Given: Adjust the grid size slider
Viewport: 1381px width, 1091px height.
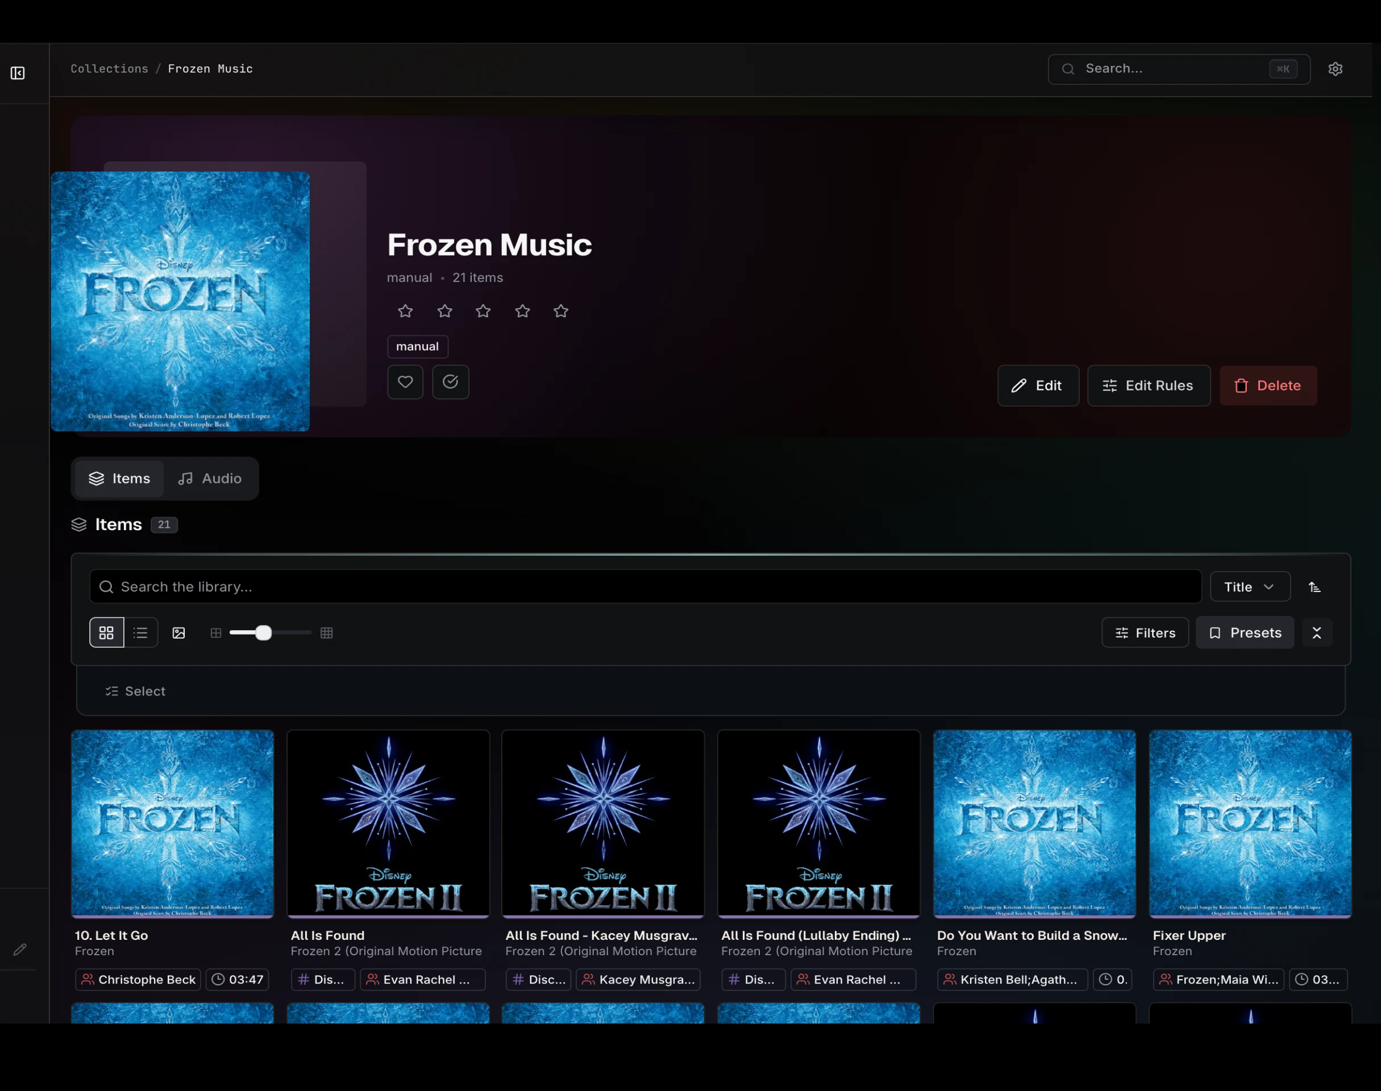Looking at the screenshot, I should (270, 632).
